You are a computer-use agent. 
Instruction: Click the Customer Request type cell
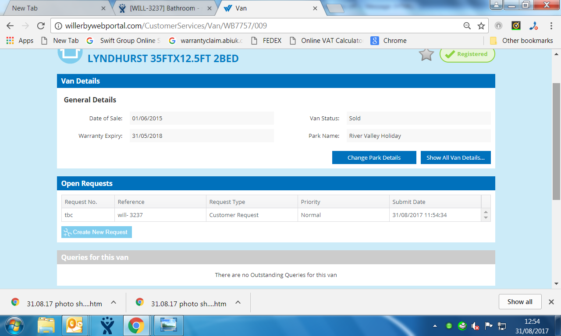tap(252, 215)
